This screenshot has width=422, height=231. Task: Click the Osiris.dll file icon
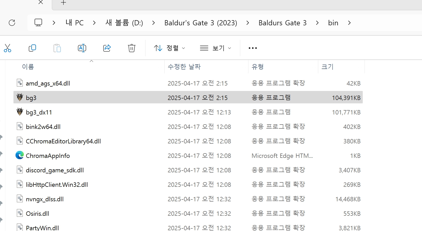click(x=20, y=213)
